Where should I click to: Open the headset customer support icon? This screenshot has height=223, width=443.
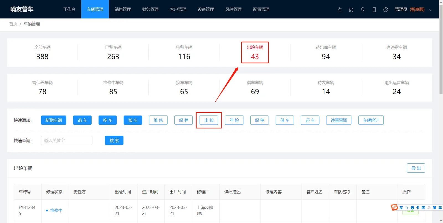(351, 10)
